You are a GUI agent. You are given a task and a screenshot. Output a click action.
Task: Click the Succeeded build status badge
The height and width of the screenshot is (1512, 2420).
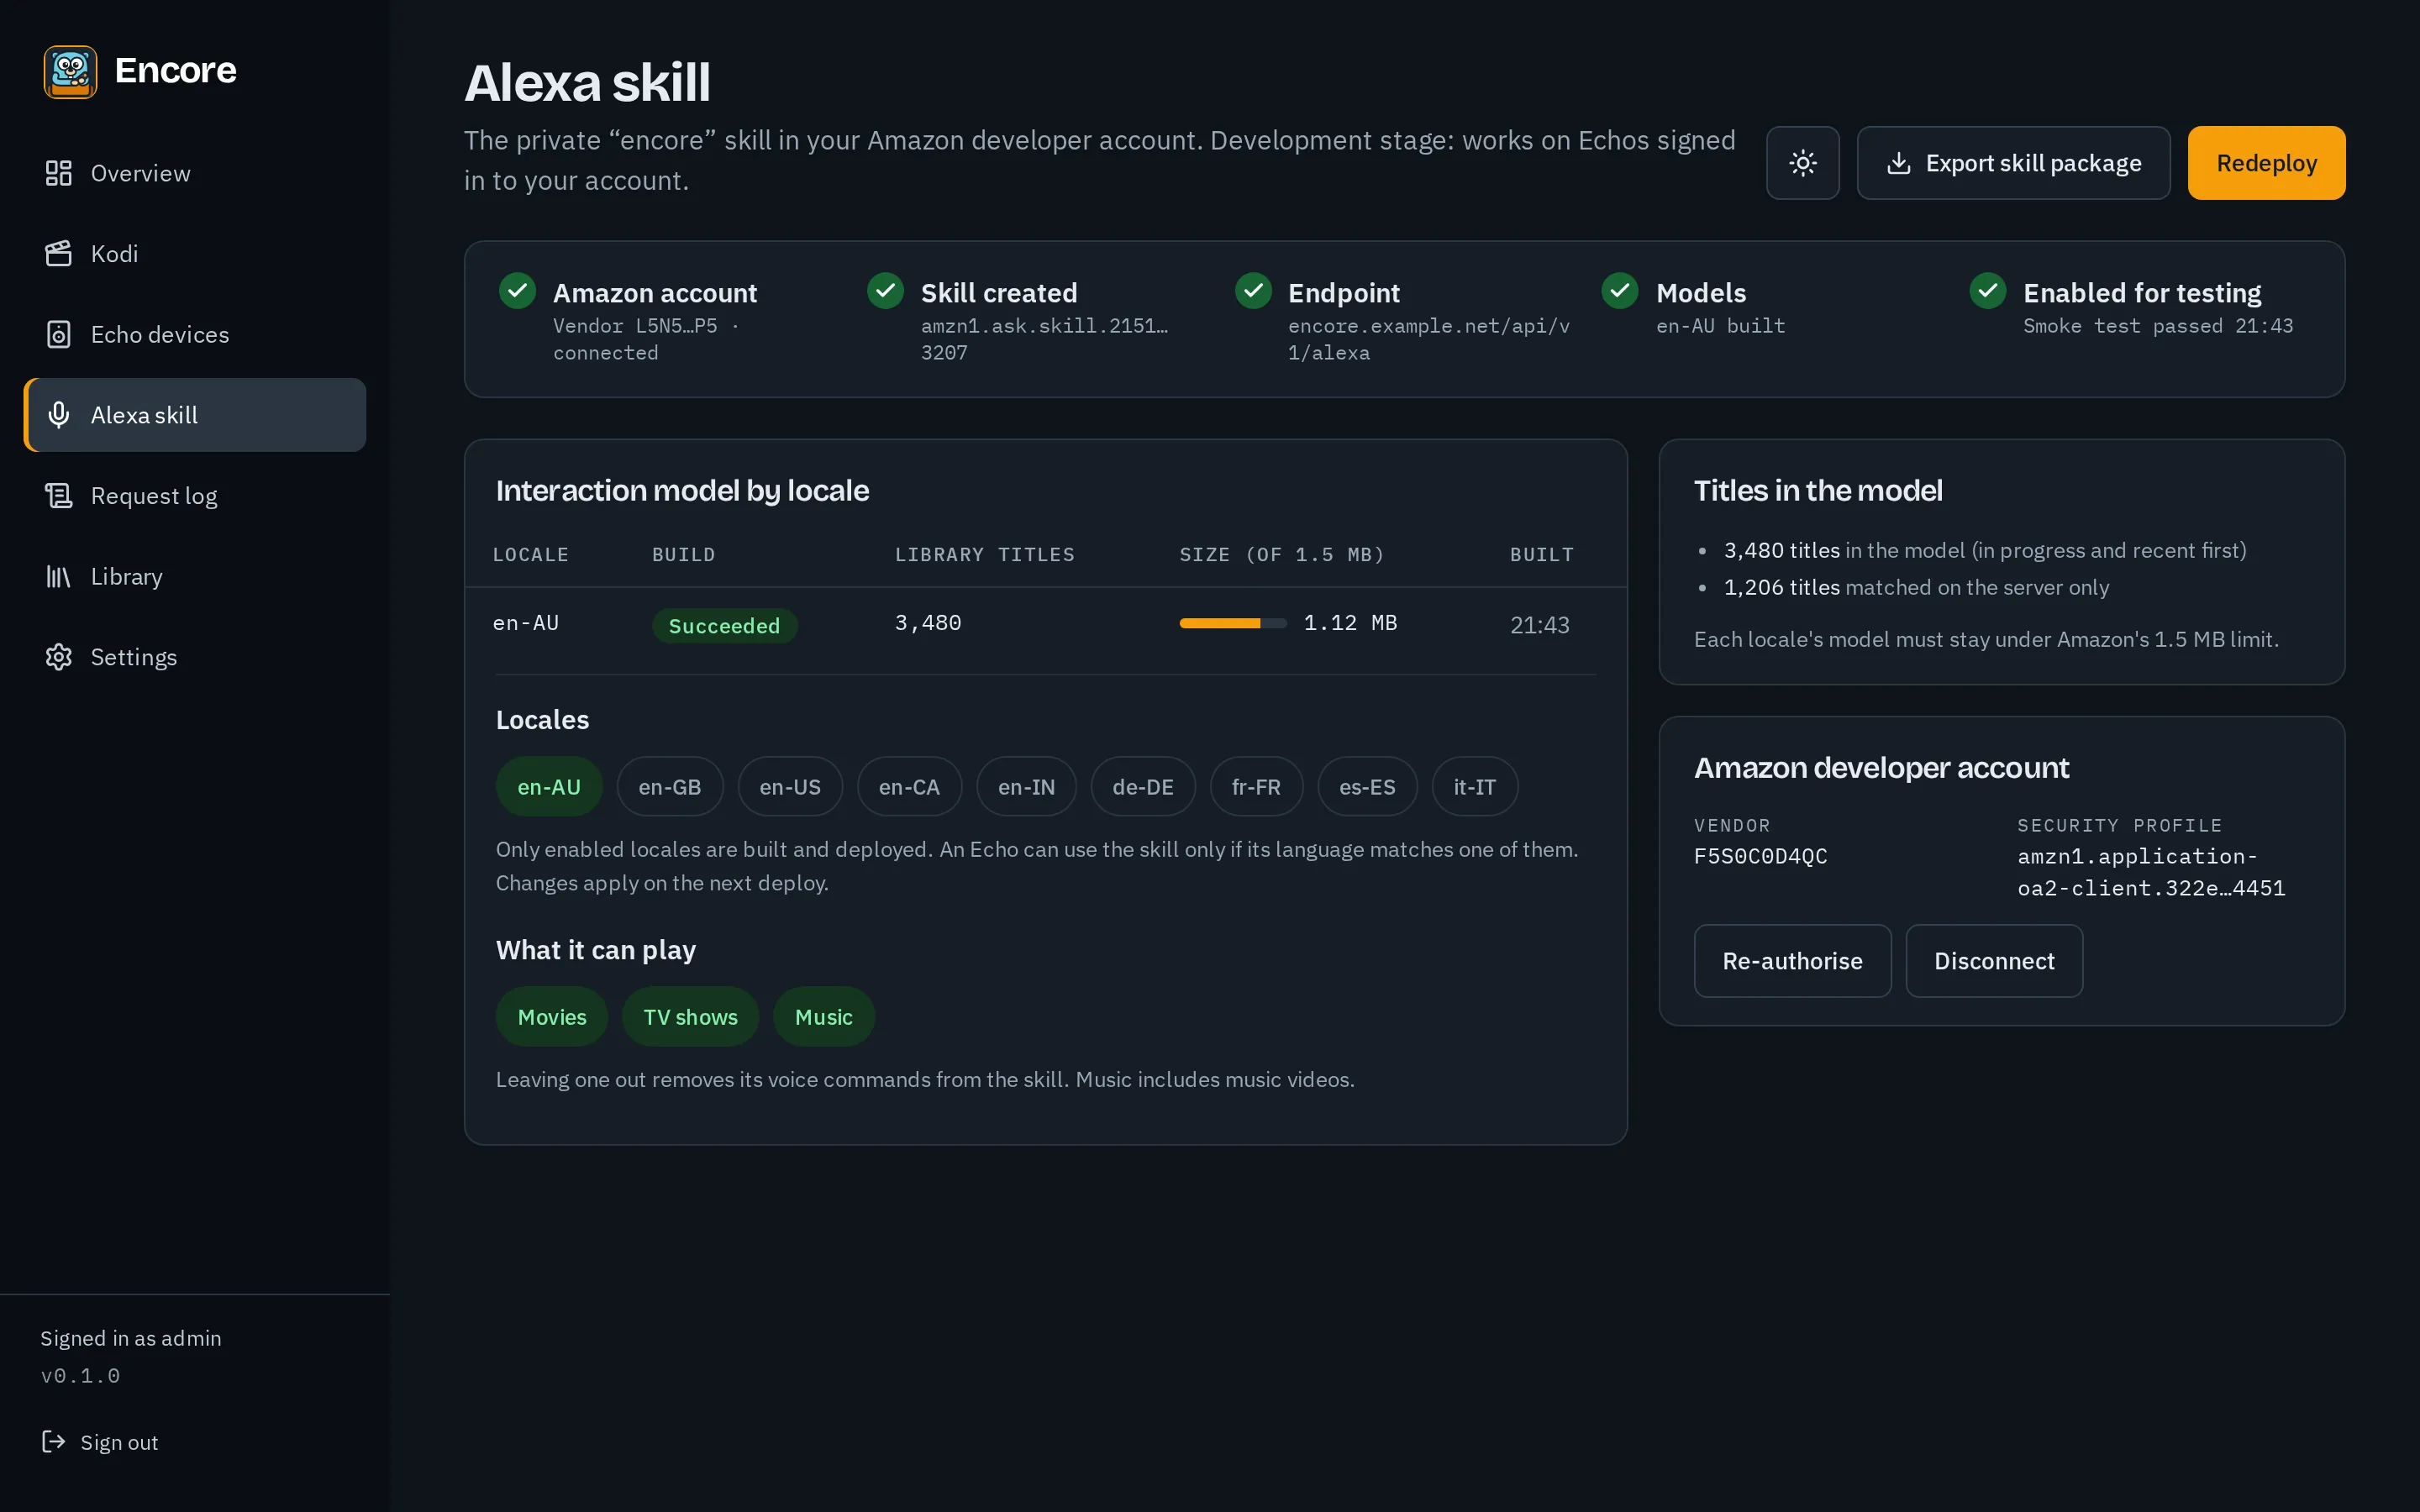click(724, 626)
